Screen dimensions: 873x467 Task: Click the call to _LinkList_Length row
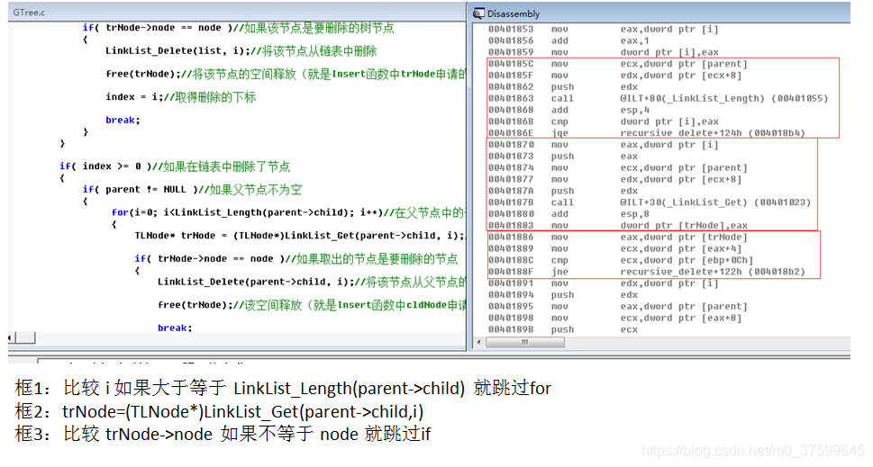658,98
